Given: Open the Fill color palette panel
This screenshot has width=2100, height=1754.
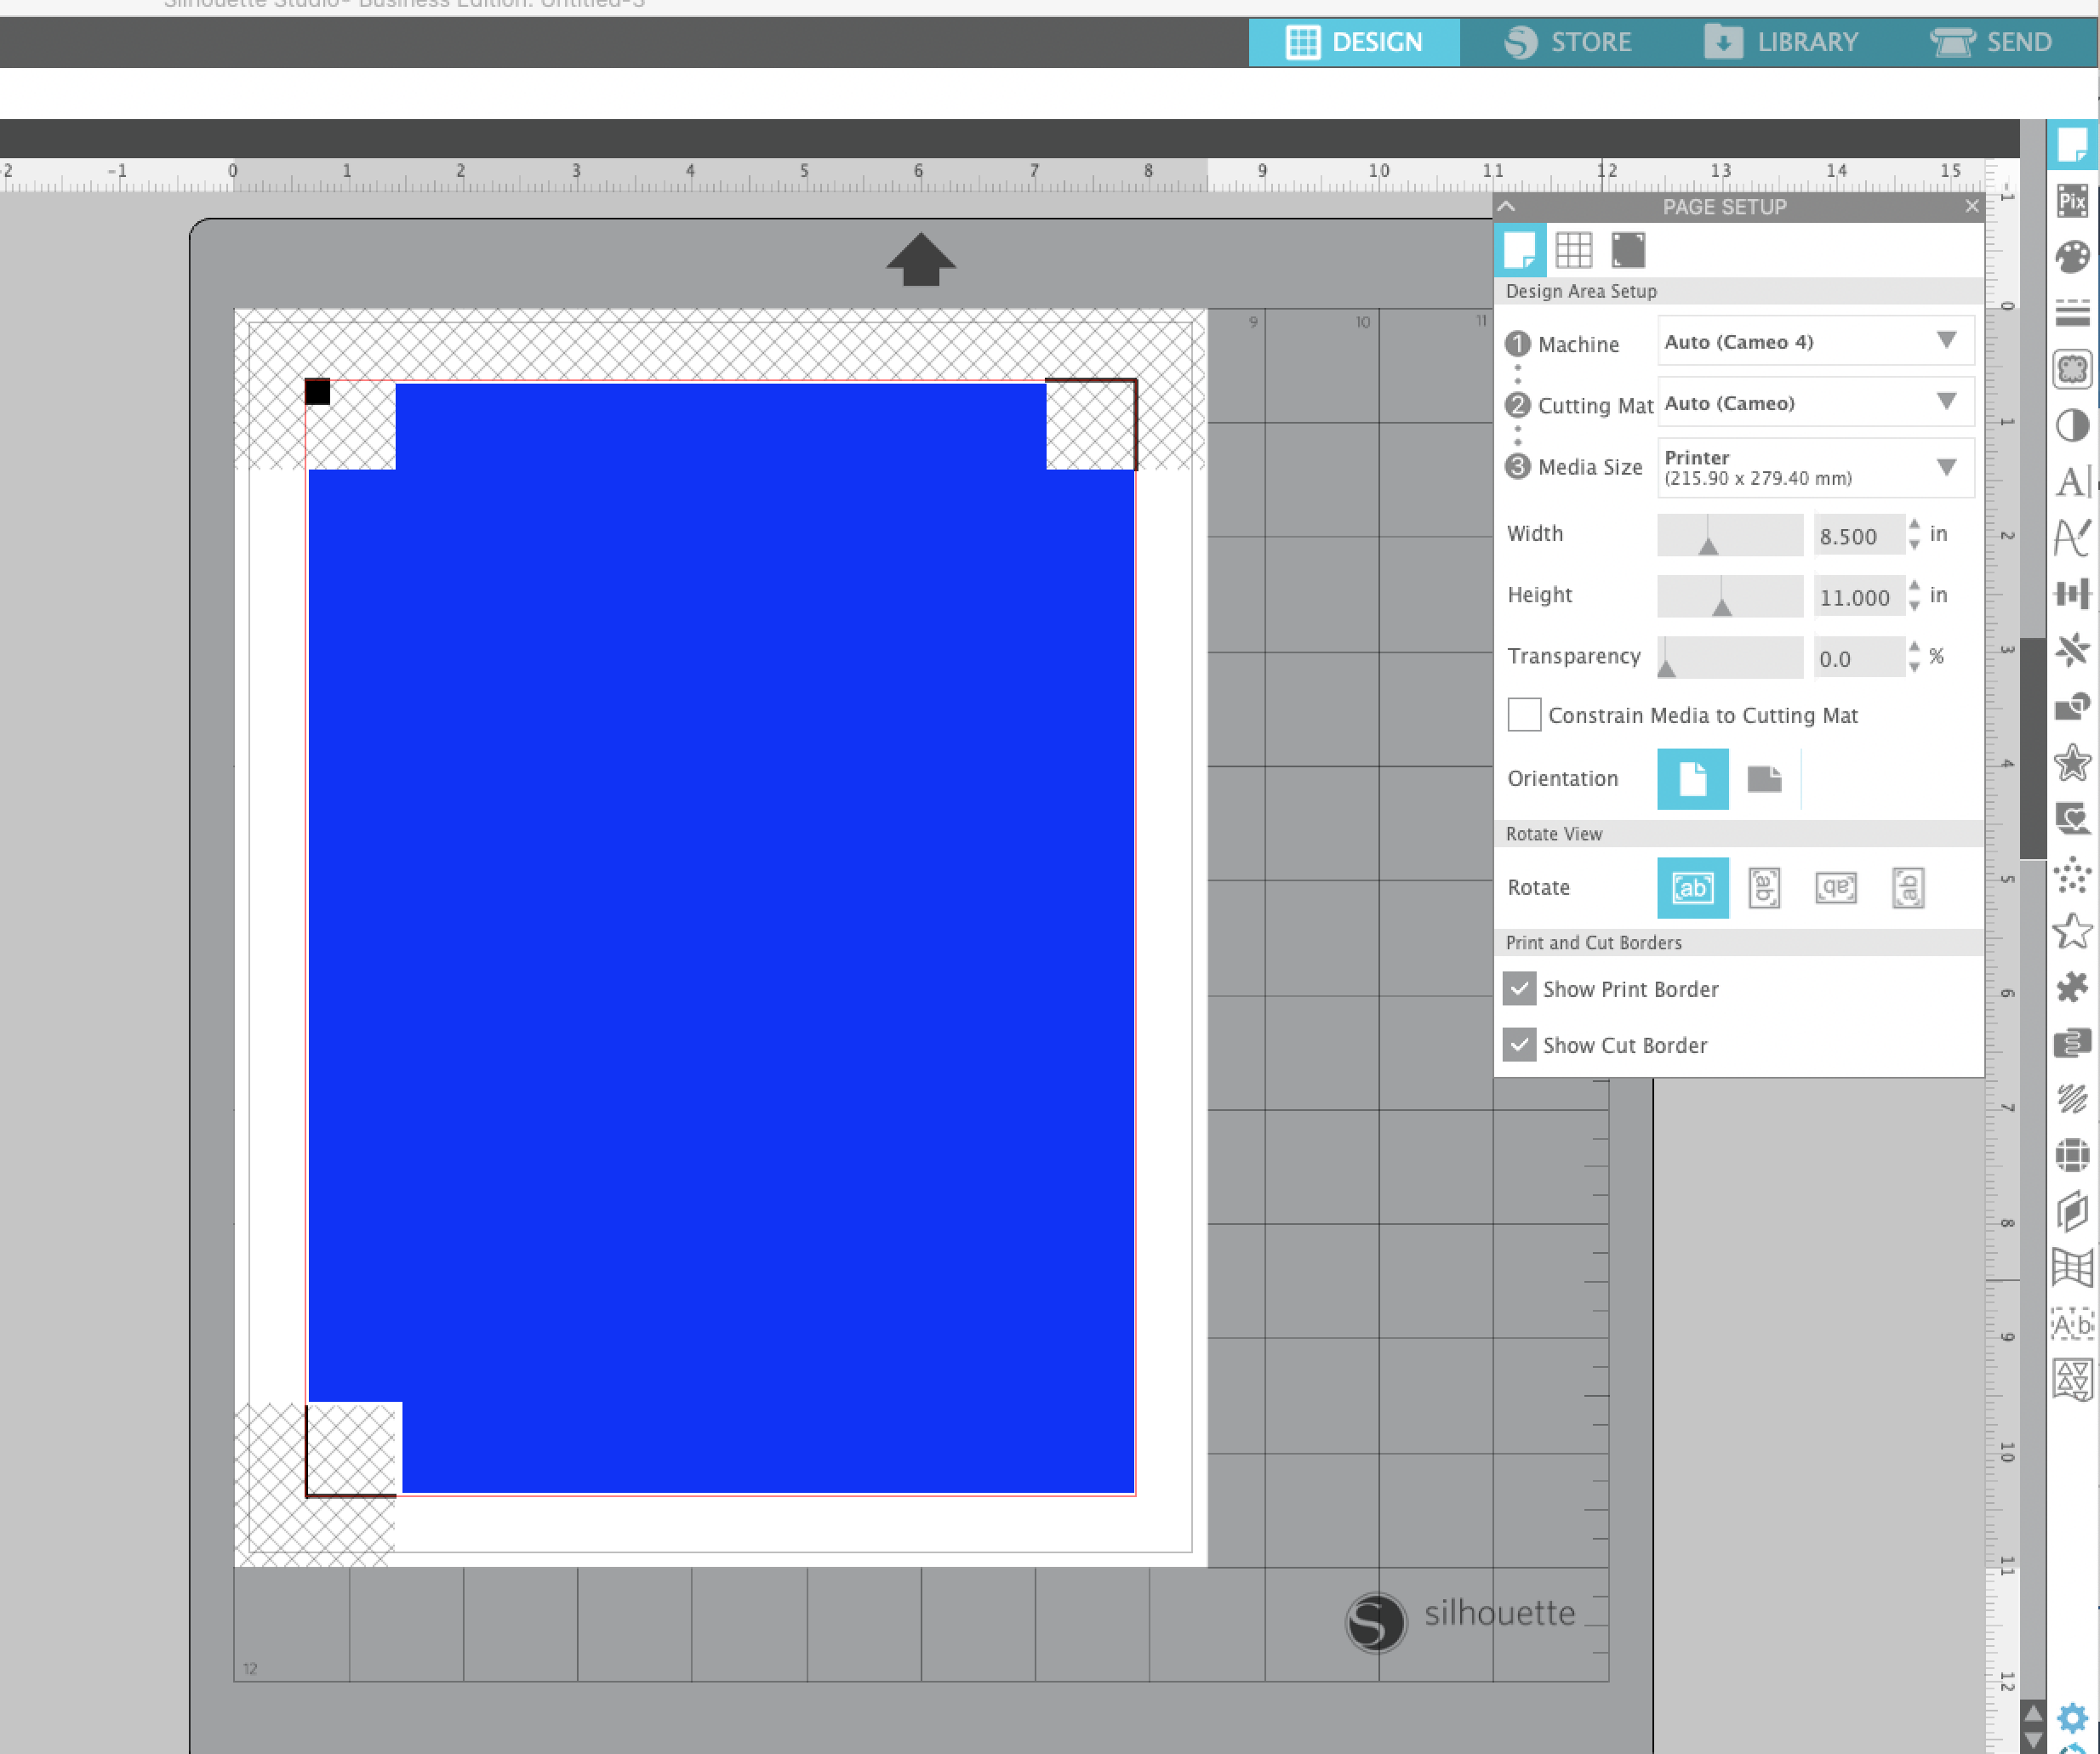Looking at the screenshot, I should pyautogui.click(x=2072, y=257).
